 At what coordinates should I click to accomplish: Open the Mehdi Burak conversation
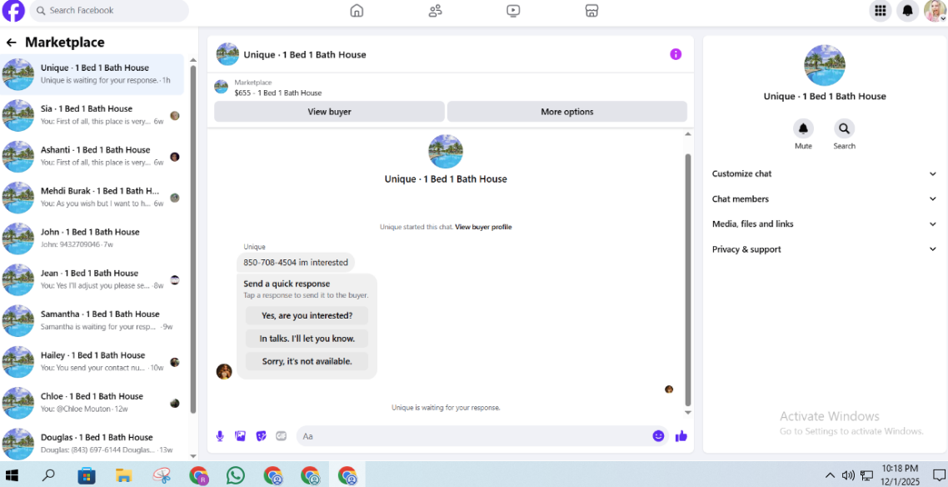click(92, 198)
